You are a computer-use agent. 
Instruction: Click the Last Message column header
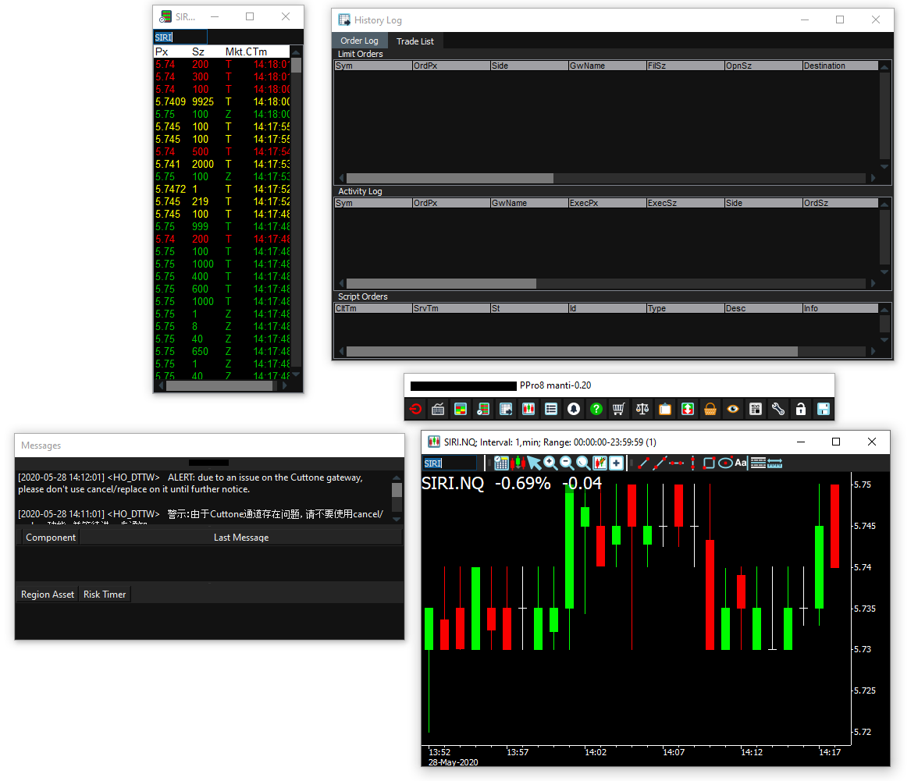pyautogui.click(x=240, y=538)
